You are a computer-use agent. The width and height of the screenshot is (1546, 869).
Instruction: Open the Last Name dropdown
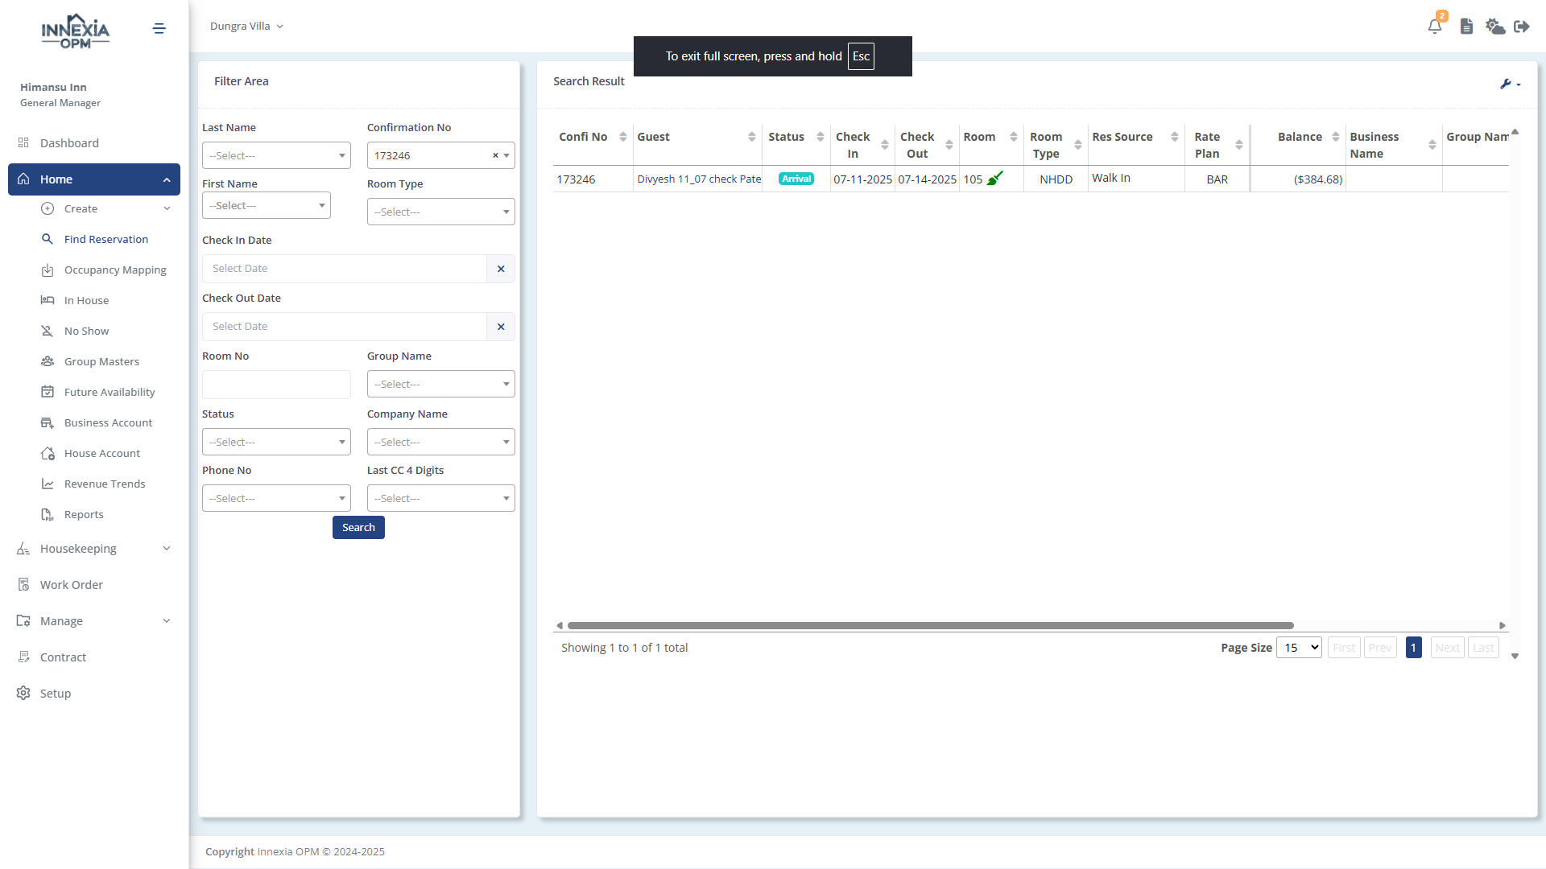(x=276, y=155)
